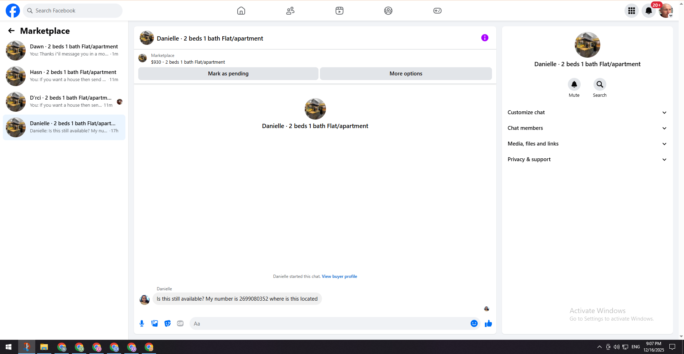Click Danielle's message about availability
This screenshot has height=354, width=684.
tap(237, 299)
